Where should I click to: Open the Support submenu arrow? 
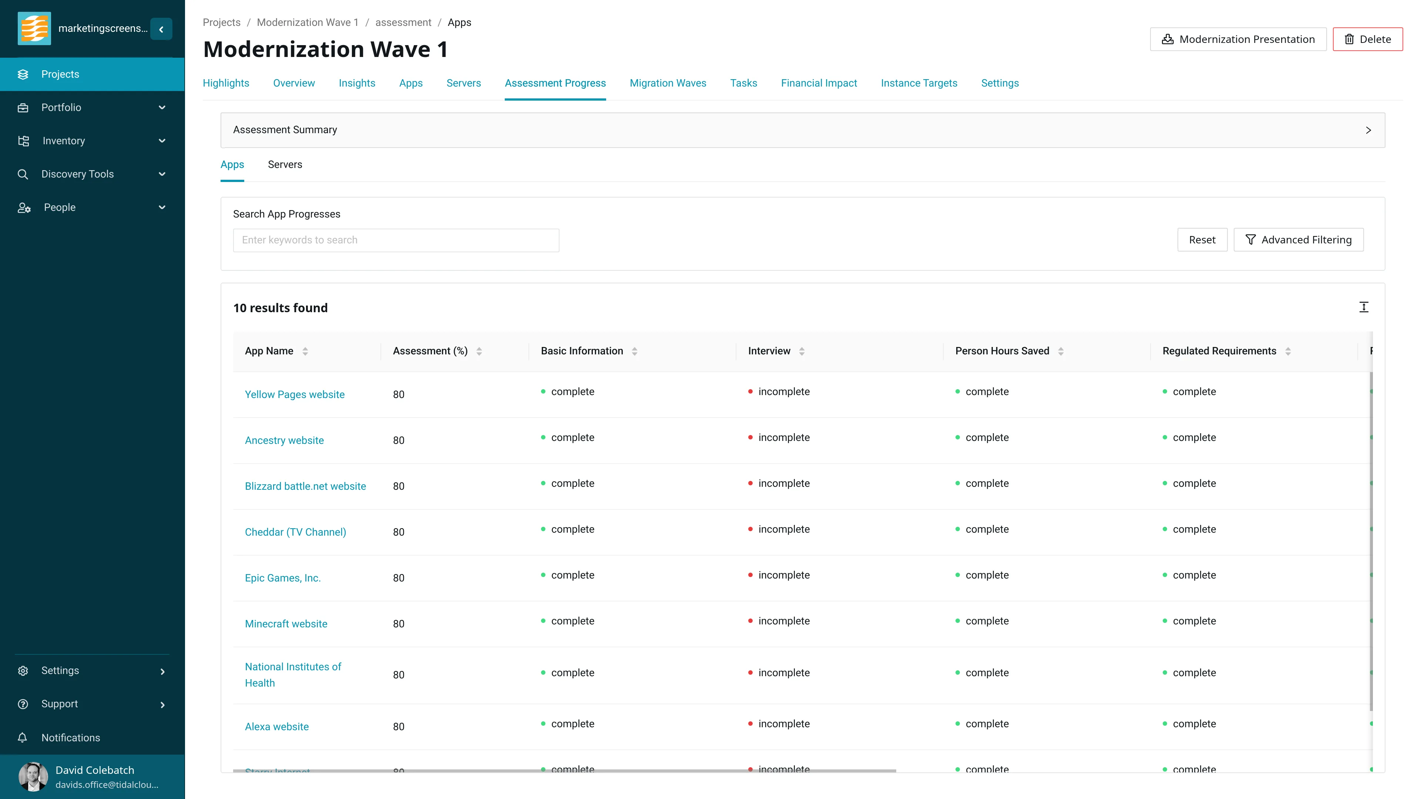click(163, 705)
